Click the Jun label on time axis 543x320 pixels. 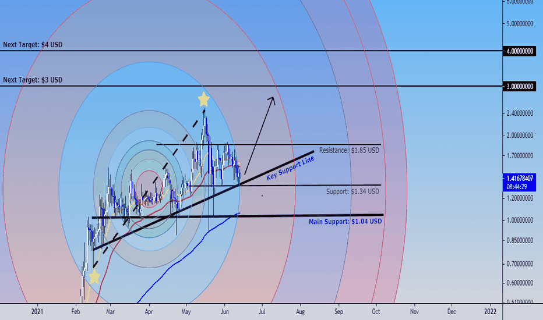(x=225, y=312)
